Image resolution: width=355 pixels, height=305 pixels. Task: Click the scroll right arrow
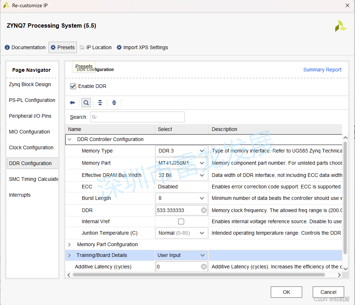(x=339, y=275)
